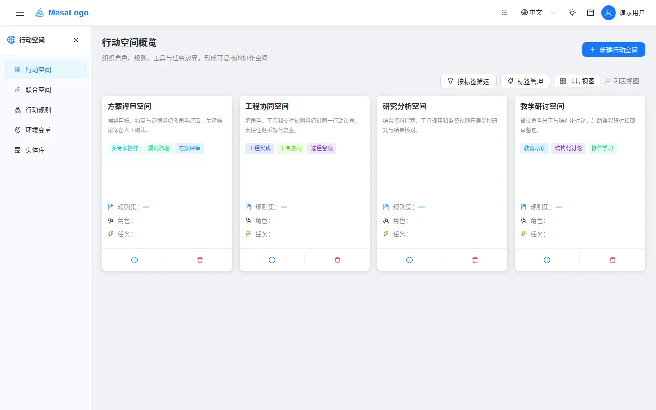Screen dimensions: 656x410
Task: Switch to 卡片视图
Action: pyautogui.click(x=577, y=81)
